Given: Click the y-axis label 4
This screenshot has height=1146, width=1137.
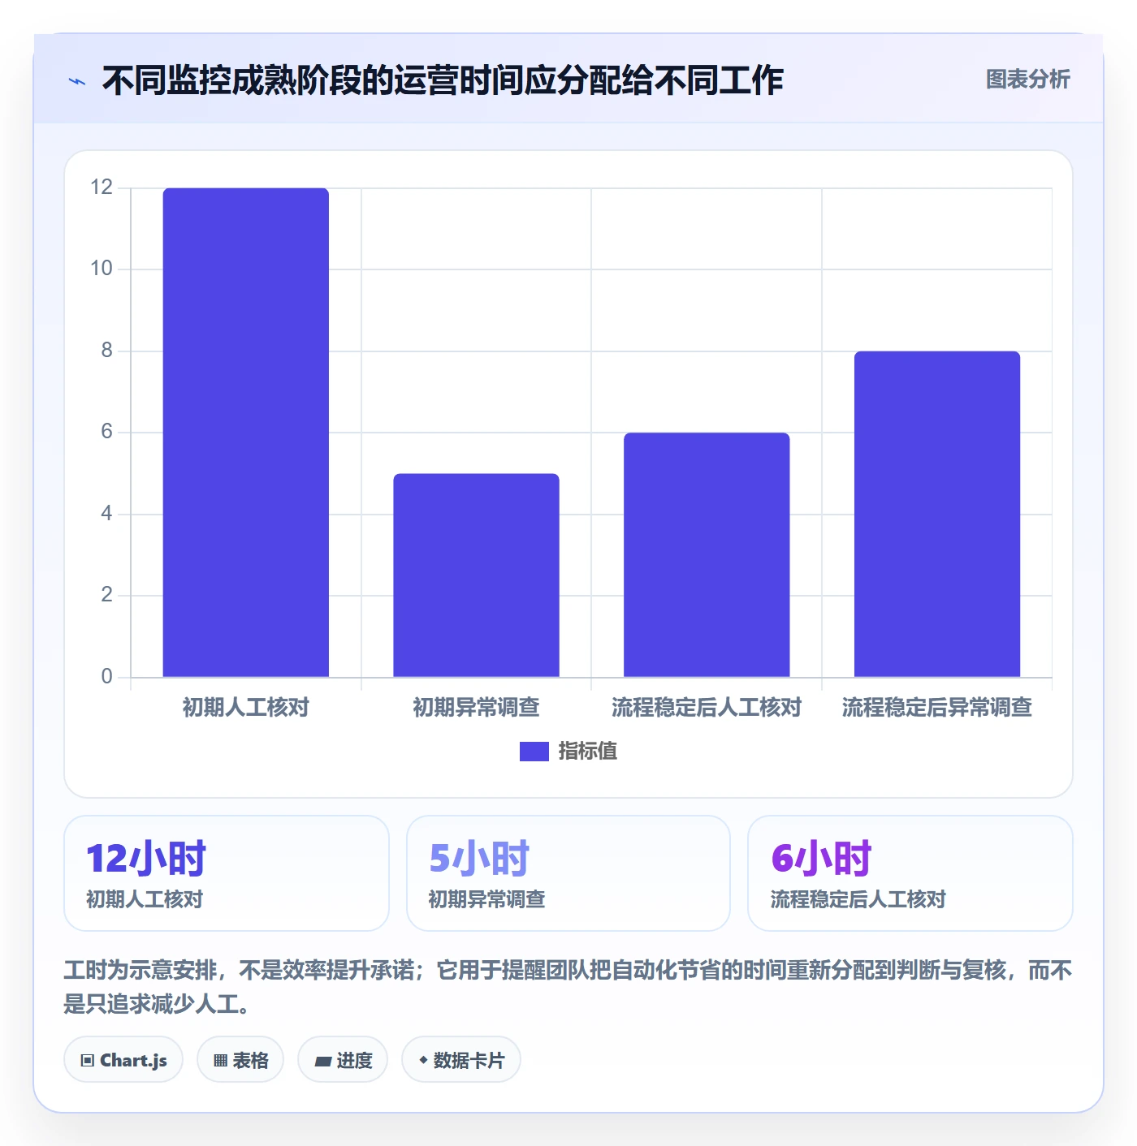Looking at the screenshot, I should [106, 514].
